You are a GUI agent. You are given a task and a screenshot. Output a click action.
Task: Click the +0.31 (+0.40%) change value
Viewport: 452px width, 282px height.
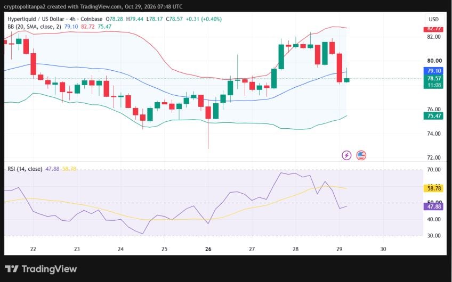coord(204,19)
